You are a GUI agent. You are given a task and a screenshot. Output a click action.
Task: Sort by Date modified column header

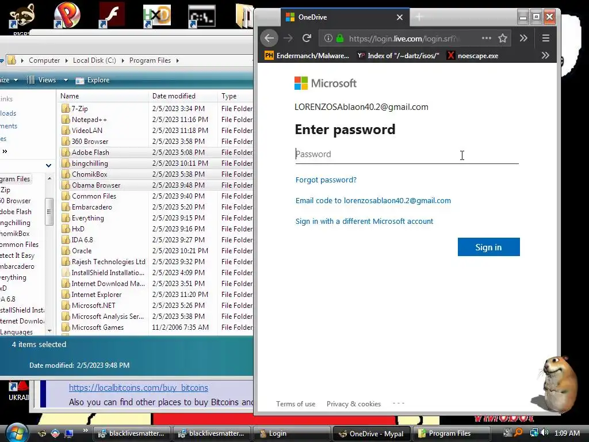183,96
